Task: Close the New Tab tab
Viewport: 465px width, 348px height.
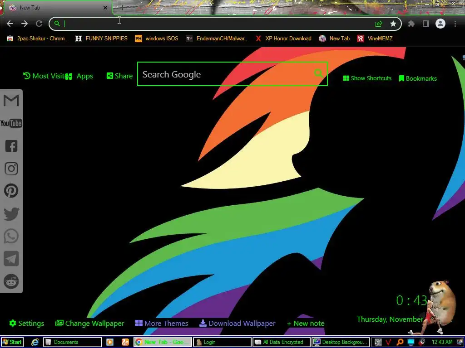Action: tap(105, 8)
